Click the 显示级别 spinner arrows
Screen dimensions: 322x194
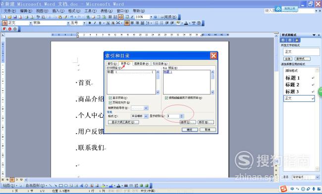pyautogui.click(x=181, y=116)
